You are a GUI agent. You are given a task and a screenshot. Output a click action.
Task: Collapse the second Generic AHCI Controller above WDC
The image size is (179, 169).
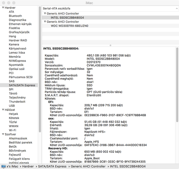[x=45, y=22]
